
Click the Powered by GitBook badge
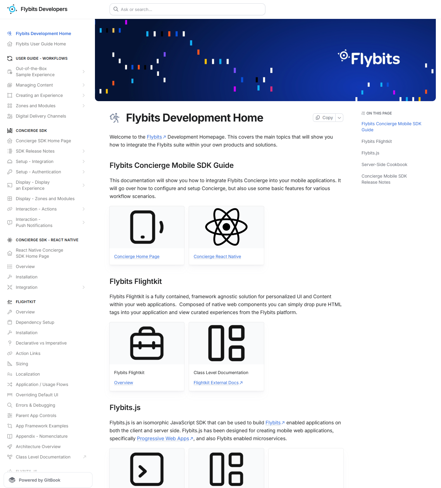pos(48,480)
